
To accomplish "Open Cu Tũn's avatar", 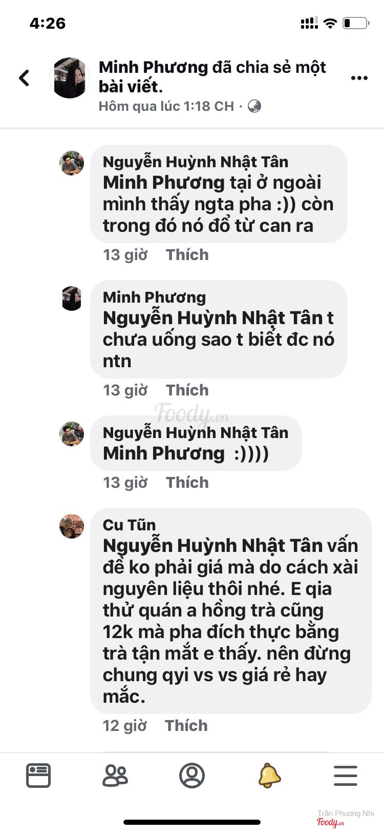I will point(72,526).
